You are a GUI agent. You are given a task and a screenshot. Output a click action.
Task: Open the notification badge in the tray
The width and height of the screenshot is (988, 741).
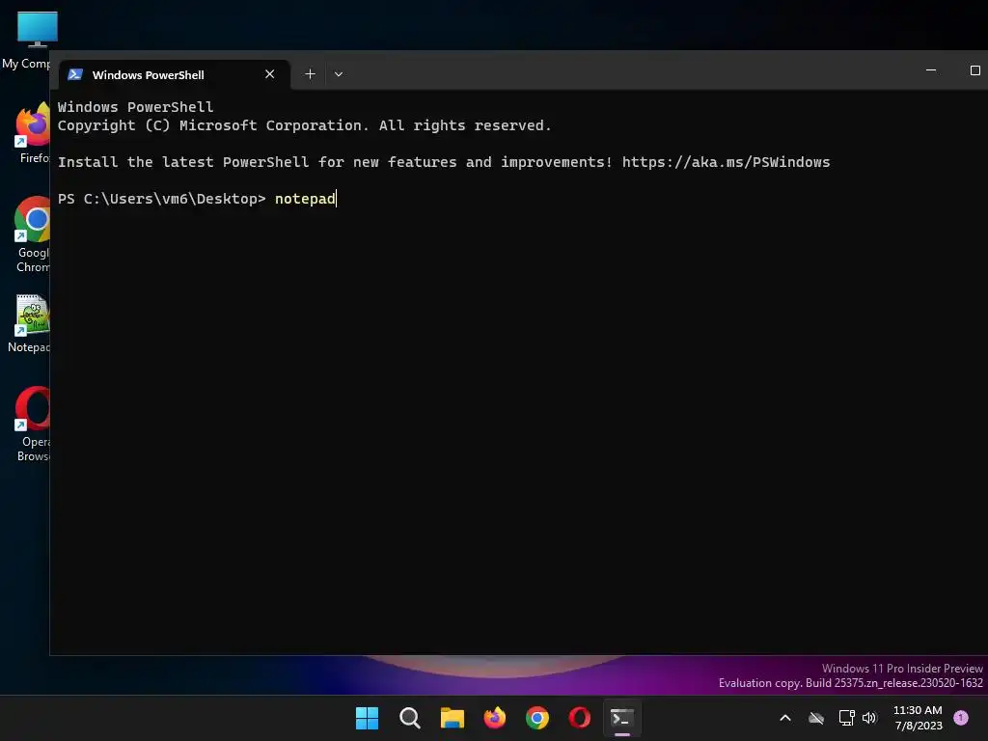pyautogui.click(x=961, y=717)
